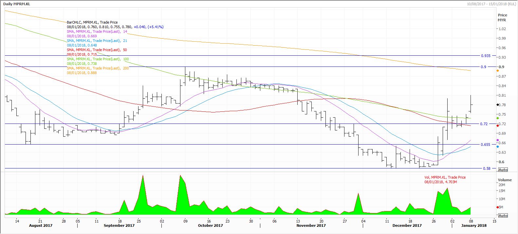This screenshot has height=234, width=518.
Task: Click the January 2018 time axis label
Action: [x=474, y=225]
